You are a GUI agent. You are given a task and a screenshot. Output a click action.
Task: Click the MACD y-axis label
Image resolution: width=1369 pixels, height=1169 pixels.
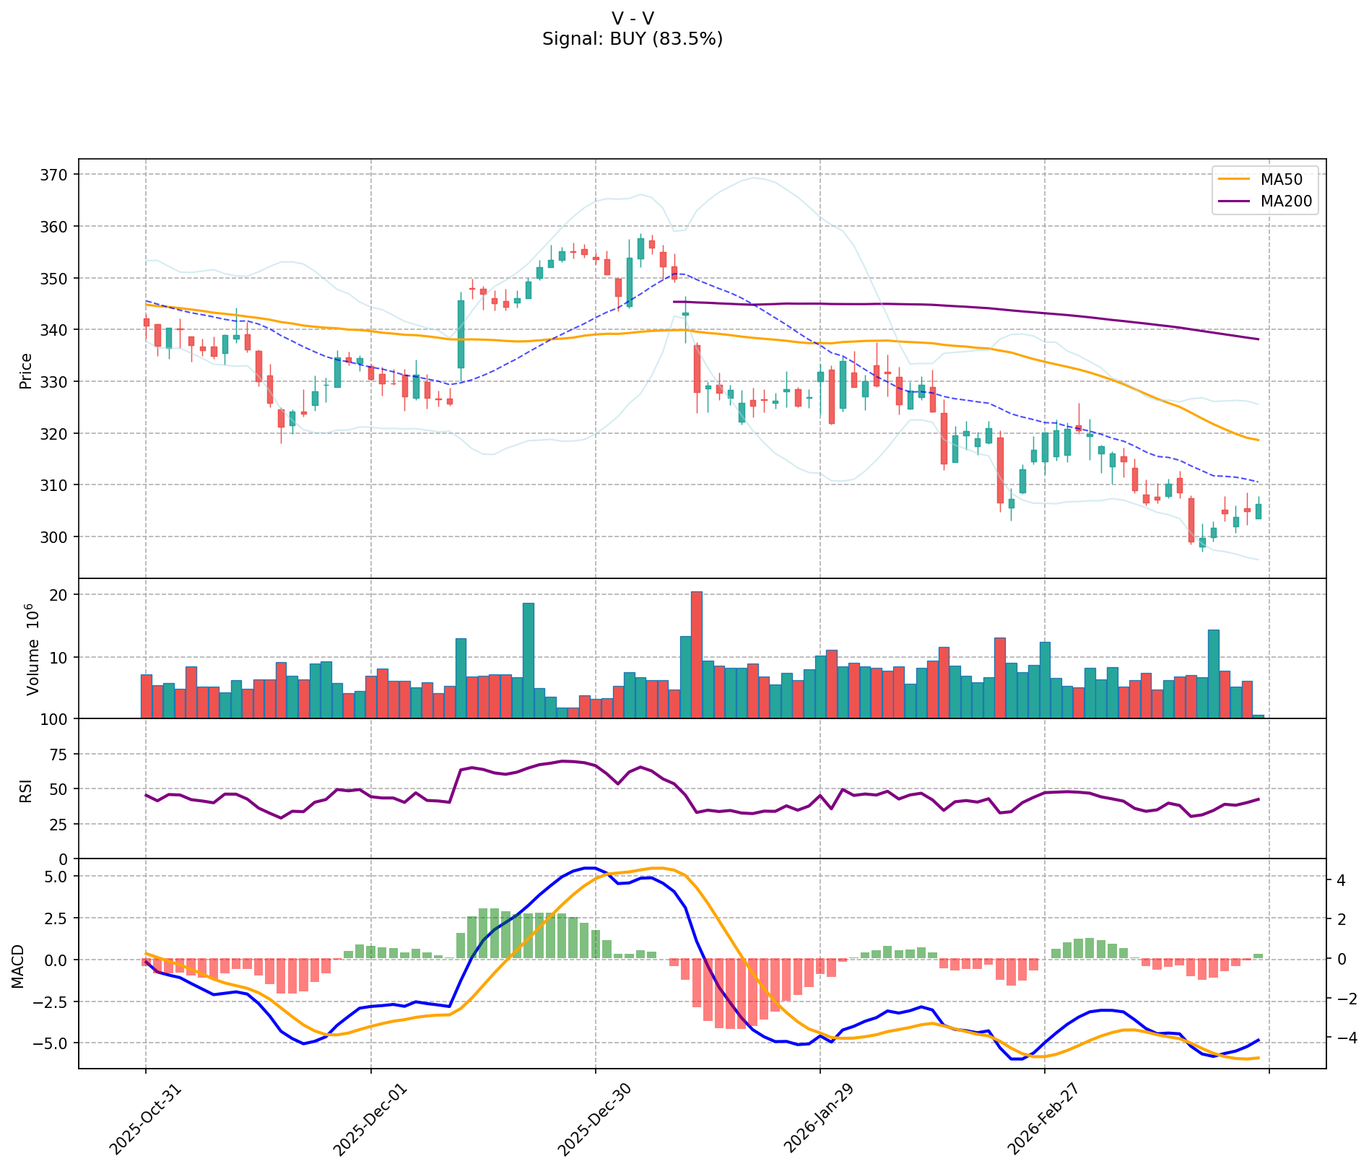point(19,966)
